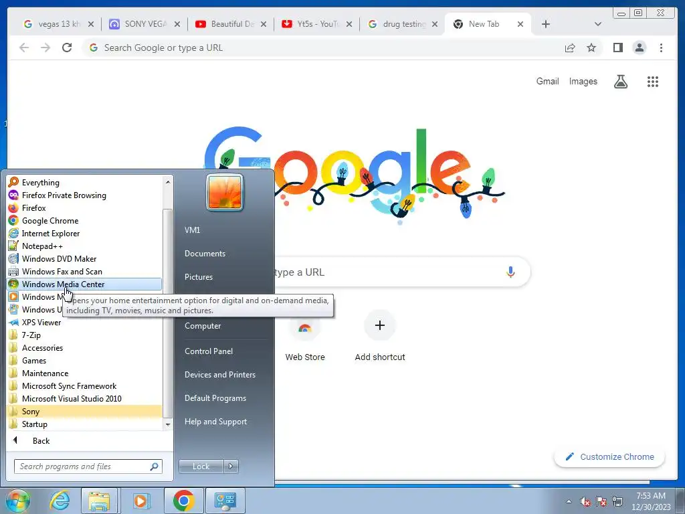Viewport: 685px width, 514px height.
Task: Launch Internet Explorer from Start menu list
Action: tap(84, 233)
